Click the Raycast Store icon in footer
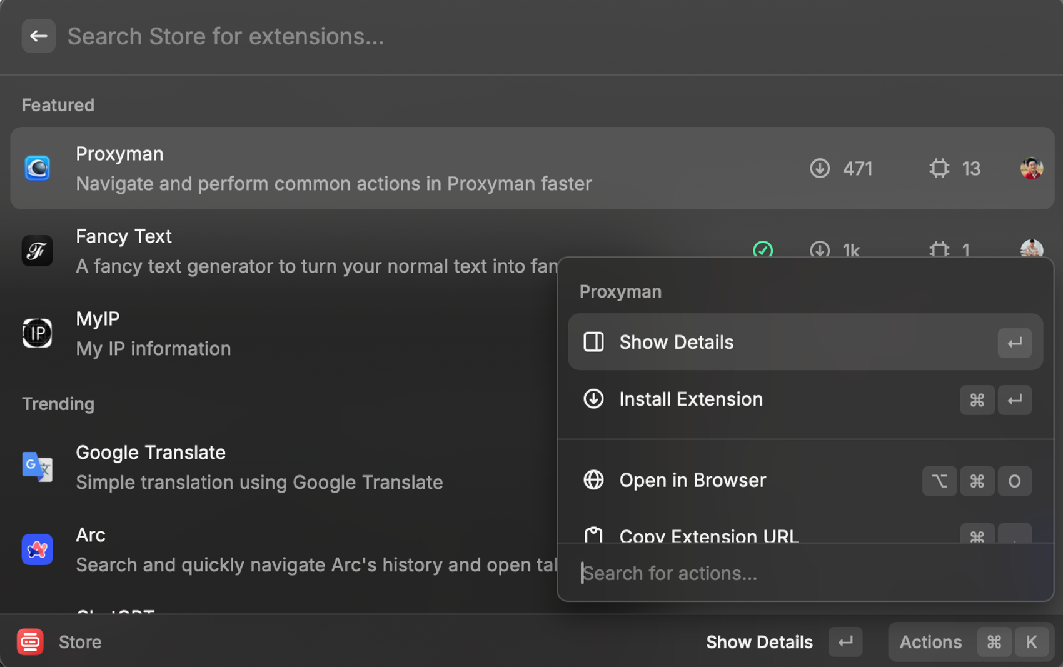 coord(30,642)
